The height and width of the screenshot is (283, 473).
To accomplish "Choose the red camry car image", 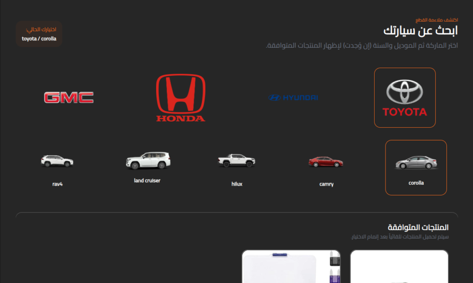I will click(326, 162).
